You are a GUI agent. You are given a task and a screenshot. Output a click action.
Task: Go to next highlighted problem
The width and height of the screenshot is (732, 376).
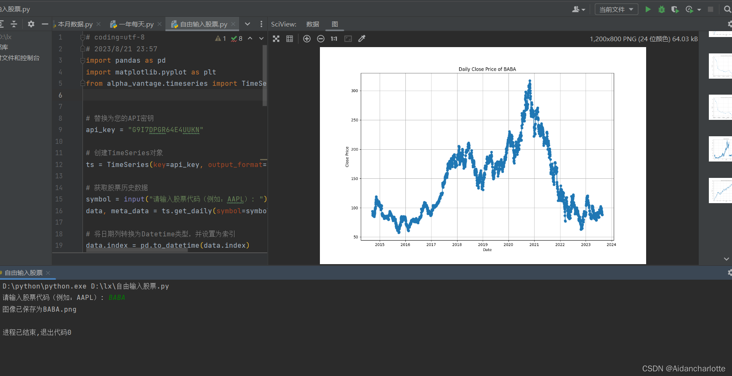coord(261,38)
